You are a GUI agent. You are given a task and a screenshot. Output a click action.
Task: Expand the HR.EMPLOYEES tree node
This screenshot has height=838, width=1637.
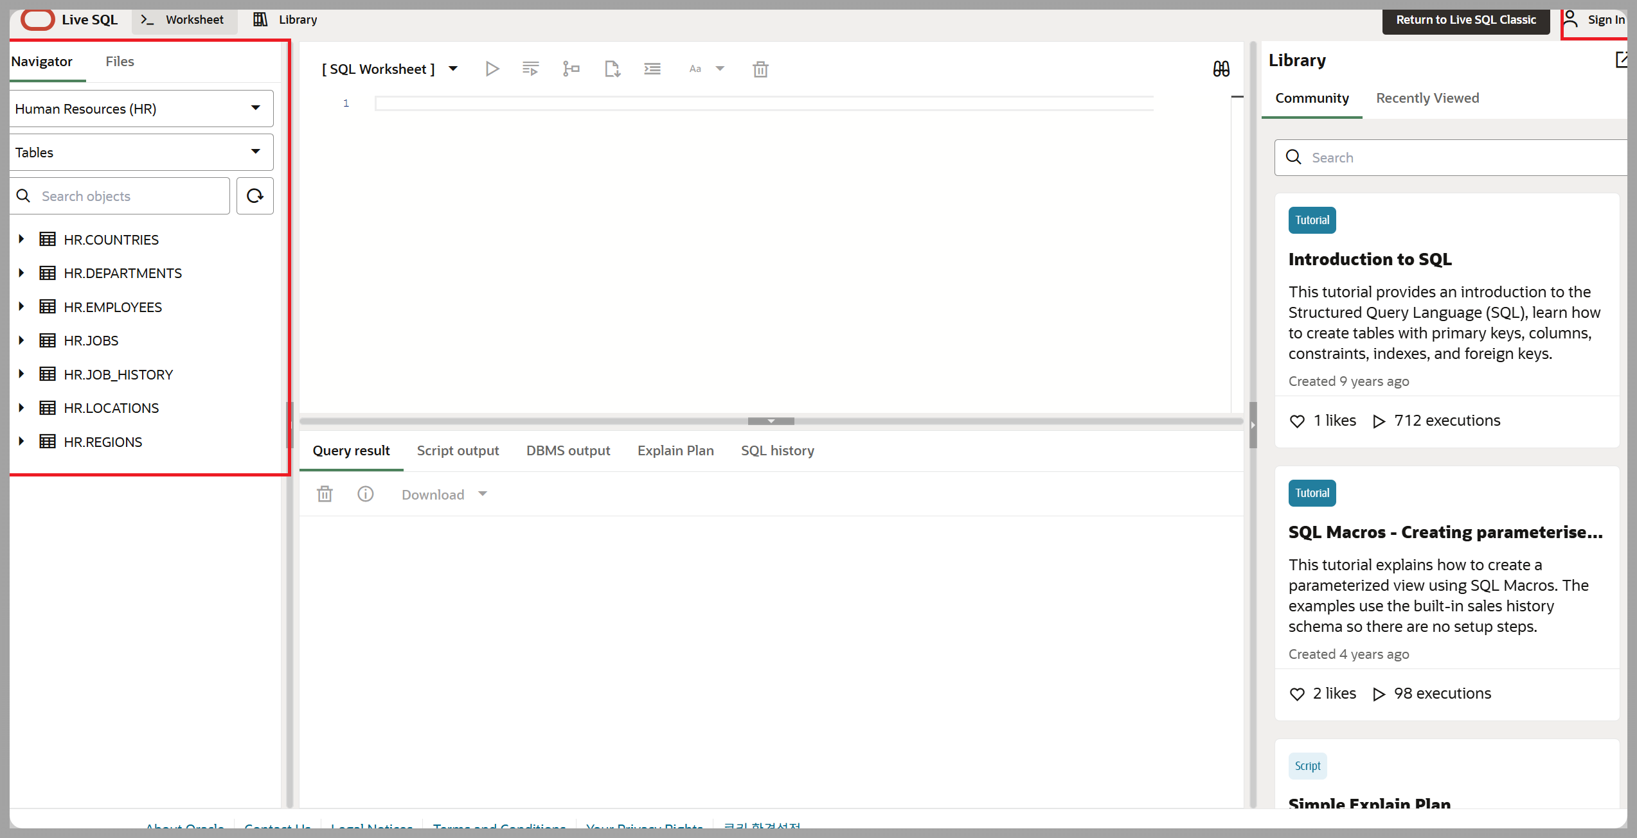(21, 307)
